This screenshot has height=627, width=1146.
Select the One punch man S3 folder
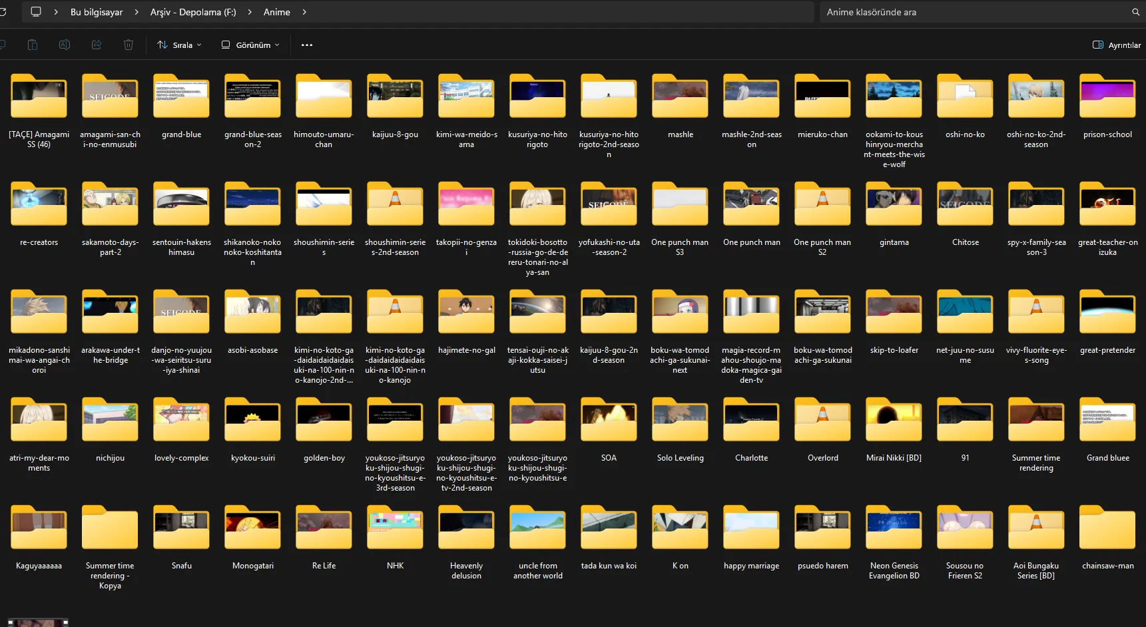pos(680,219)
